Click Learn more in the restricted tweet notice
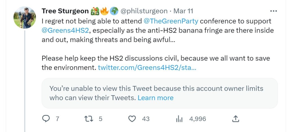This screenshot has width=289, height=132. click(156, 98)
